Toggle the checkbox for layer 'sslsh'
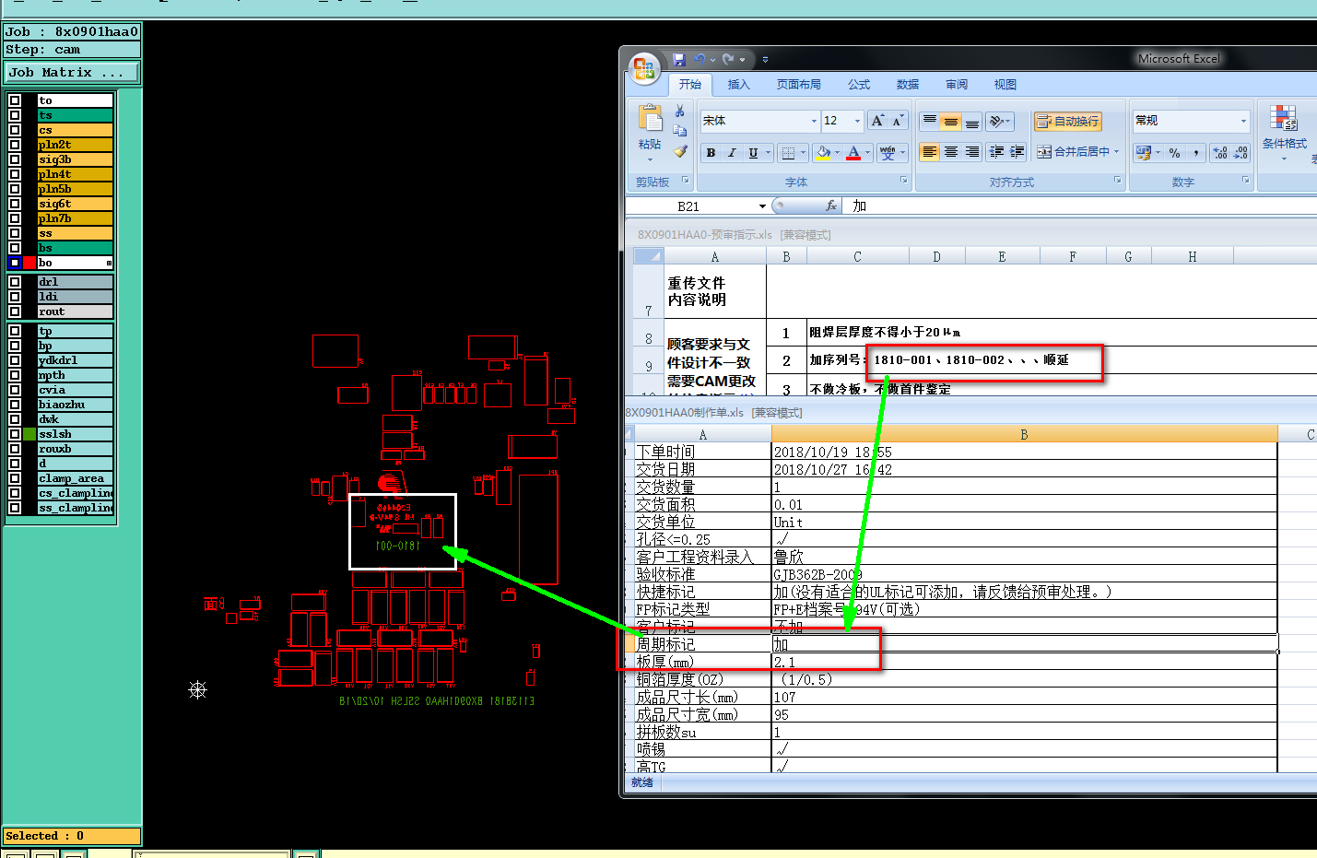The image size is (1317, 858). click(x=15, y=434)
